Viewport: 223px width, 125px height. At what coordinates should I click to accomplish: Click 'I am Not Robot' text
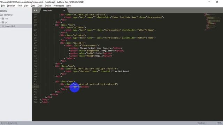point(121,71)
